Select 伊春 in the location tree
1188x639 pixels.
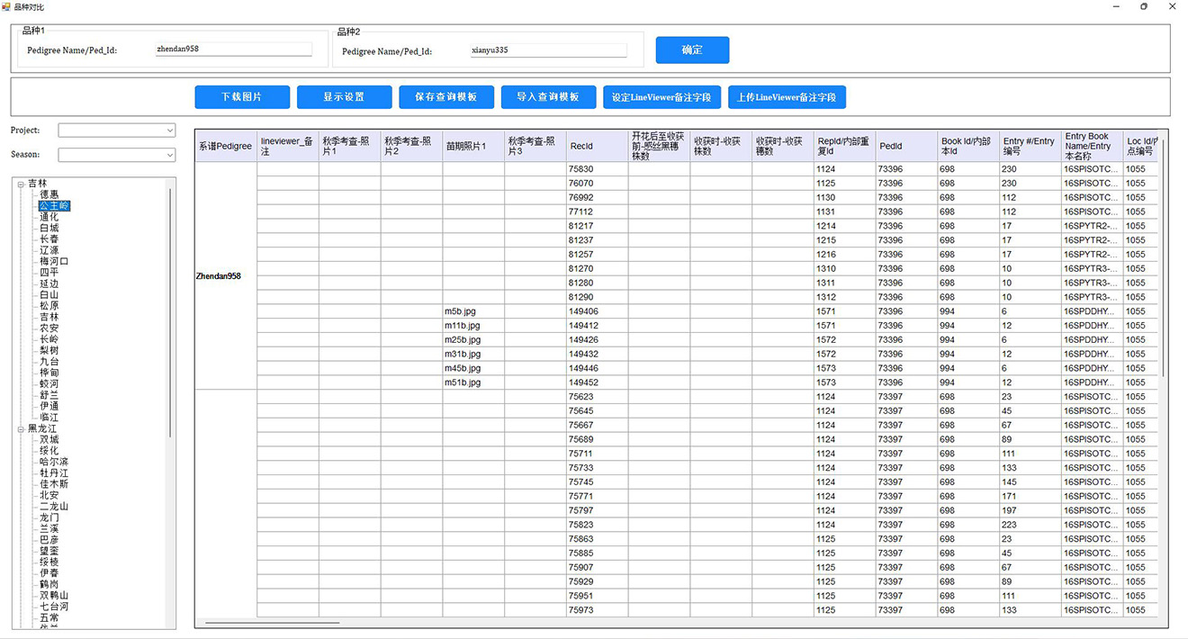(49, 573)
